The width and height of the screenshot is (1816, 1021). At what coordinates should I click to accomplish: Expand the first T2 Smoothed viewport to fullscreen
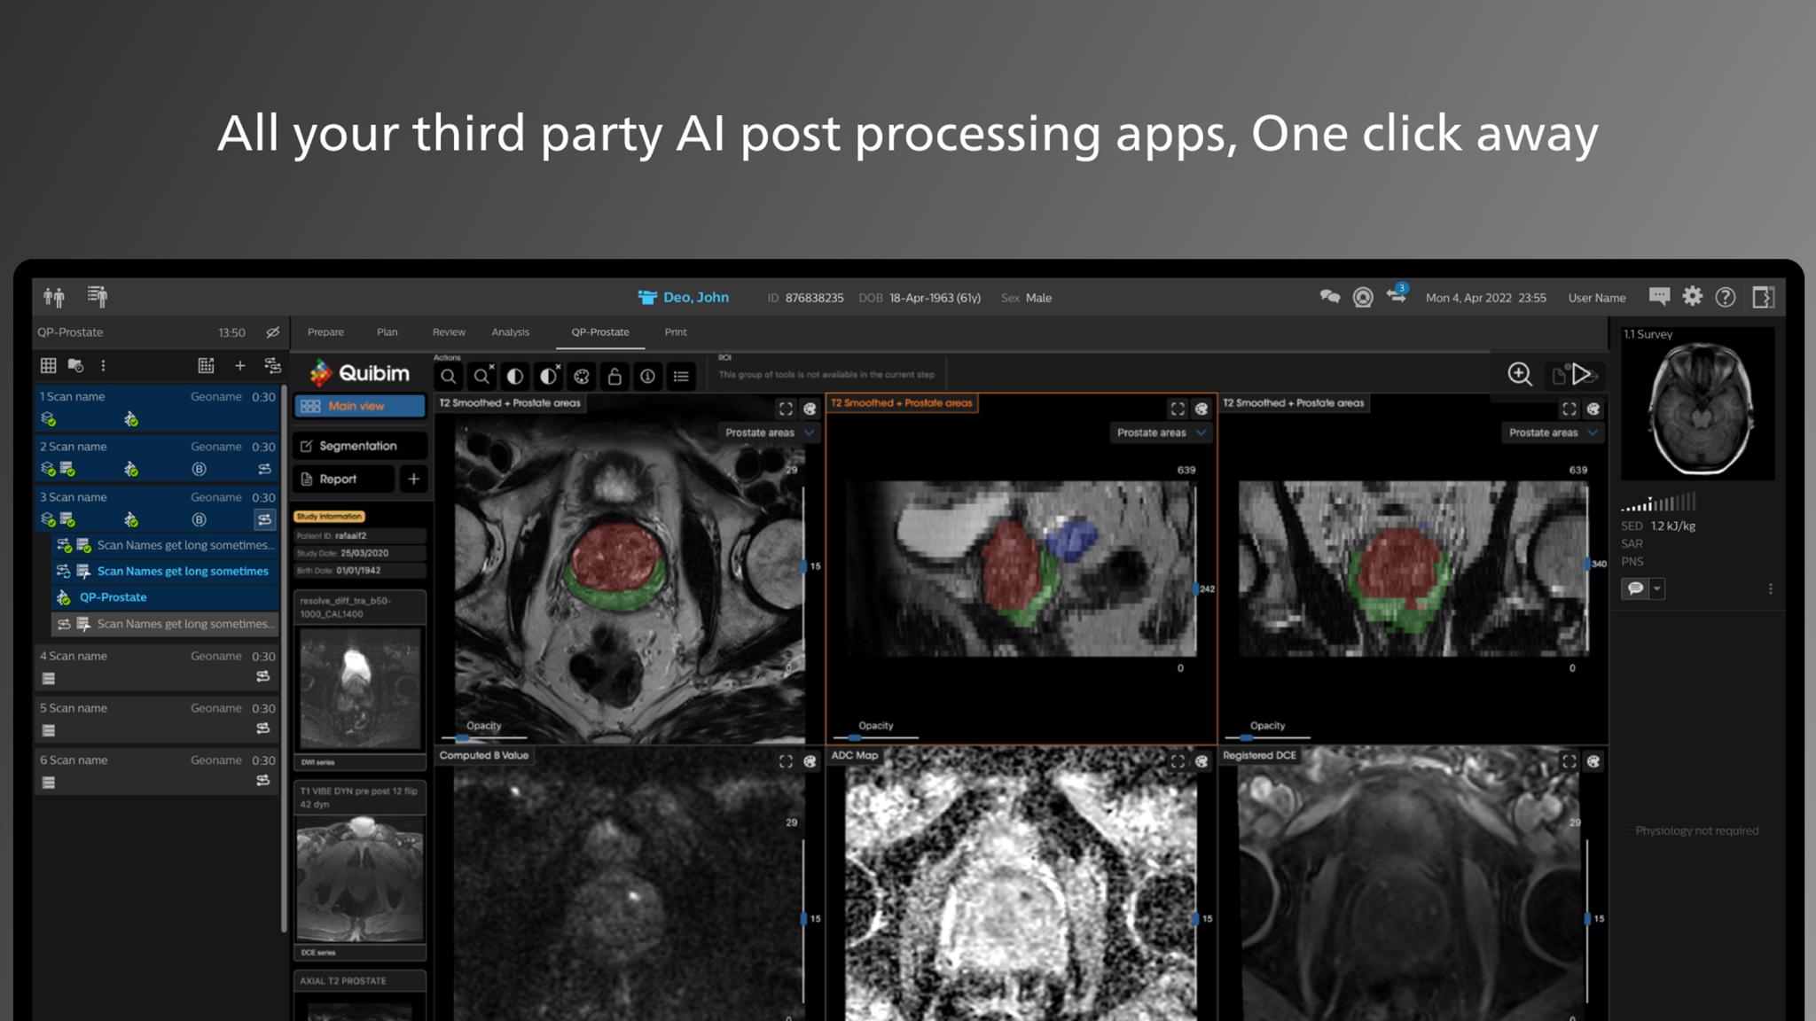click(x=786, y=409)
